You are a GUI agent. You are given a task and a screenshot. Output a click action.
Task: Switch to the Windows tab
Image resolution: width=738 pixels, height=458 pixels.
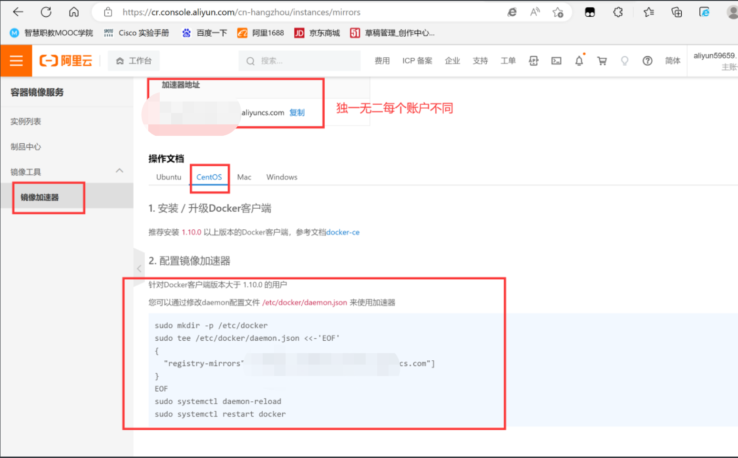pos(282,177)
